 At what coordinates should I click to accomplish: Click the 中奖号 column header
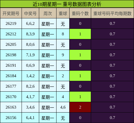point(30,13)
